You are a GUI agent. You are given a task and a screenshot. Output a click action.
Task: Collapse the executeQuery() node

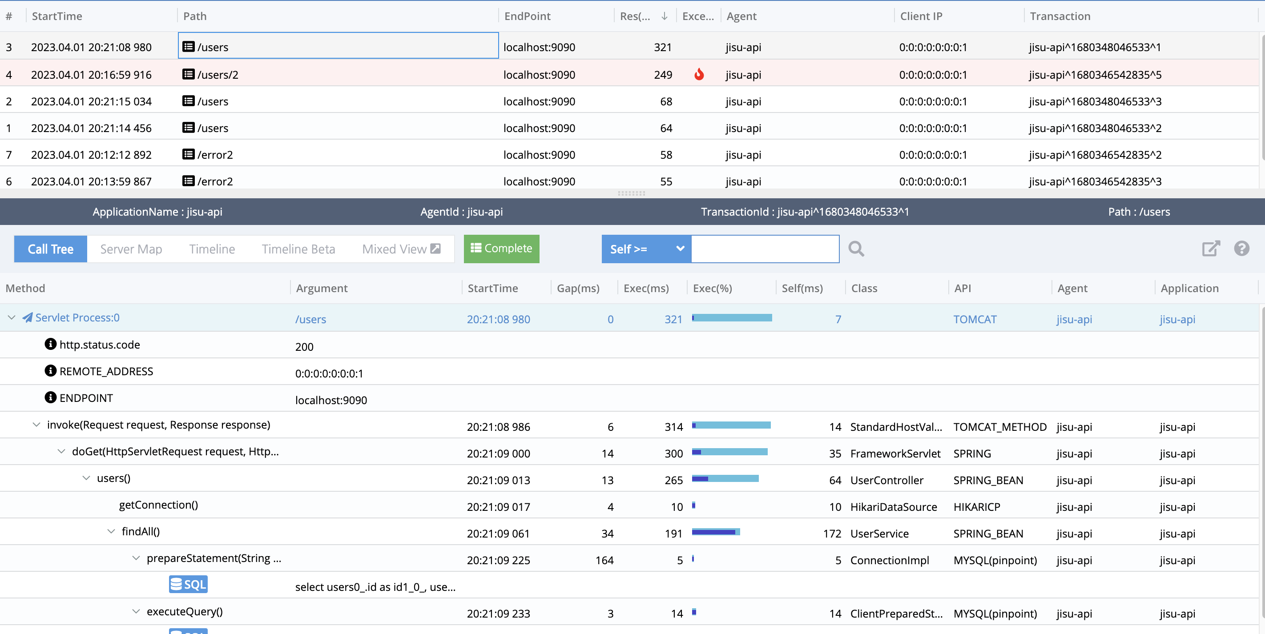click(136, 611)
